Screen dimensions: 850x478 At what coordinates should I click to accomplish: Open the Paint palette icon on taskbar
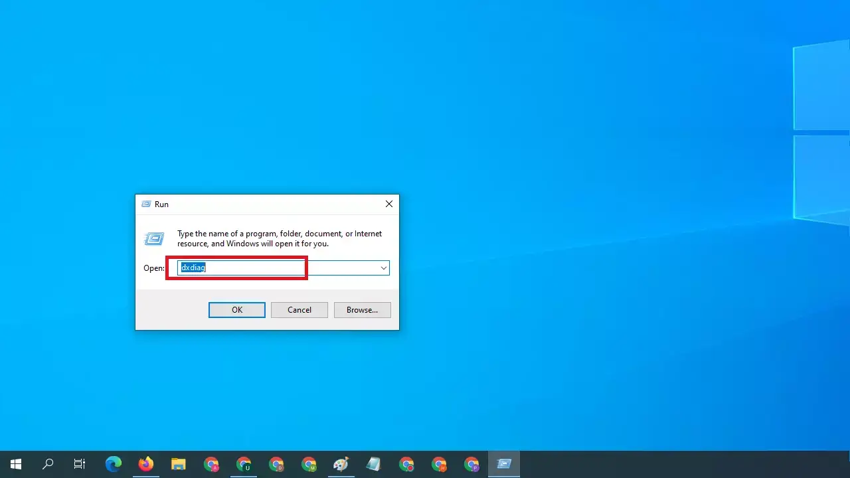341,464
